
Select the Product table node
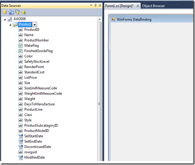(25, 24)
